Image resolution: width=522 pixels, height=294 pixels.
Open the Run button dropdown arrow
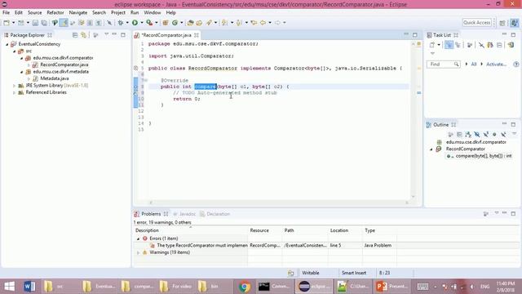point(141,23)
